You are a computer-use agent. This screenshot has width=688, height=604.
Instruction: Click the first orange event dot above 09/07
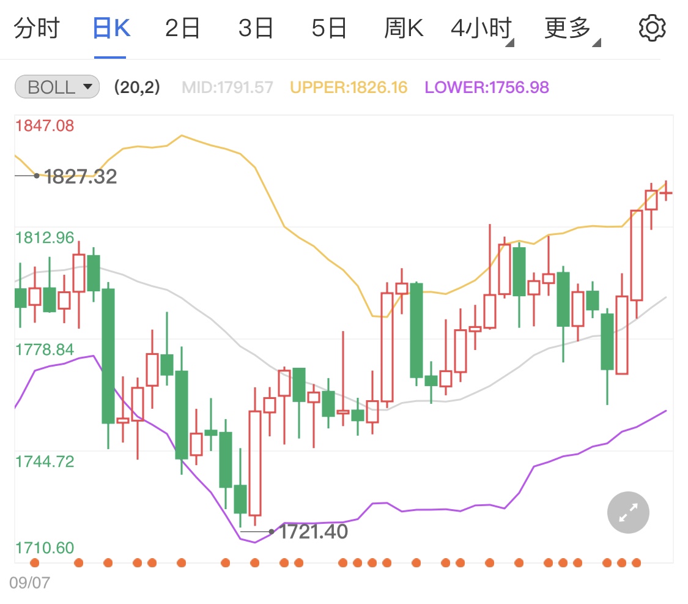point(35,563)
